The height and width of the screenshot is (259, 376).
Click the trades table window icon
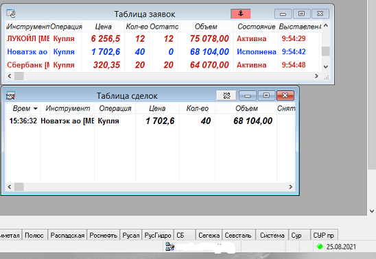tap(10, 96)
